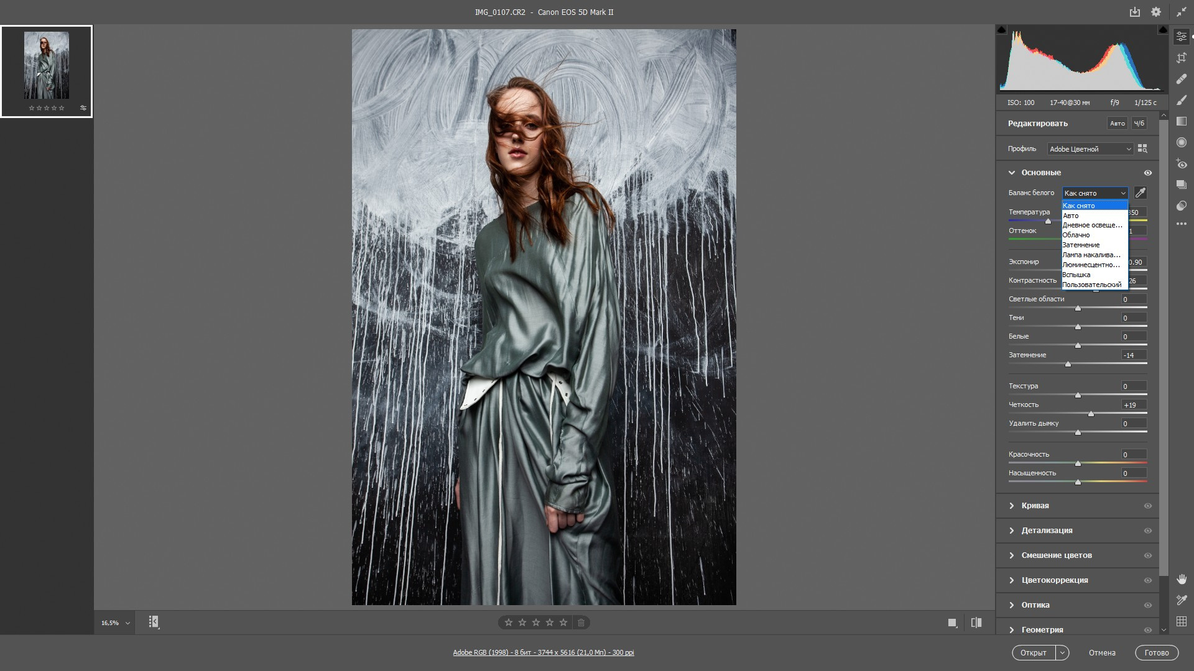Image resolution: width=1194 pixels, height=671 pixels.
Task: Toggle visibility of Кривая panel
Action: coord(1148,506)
